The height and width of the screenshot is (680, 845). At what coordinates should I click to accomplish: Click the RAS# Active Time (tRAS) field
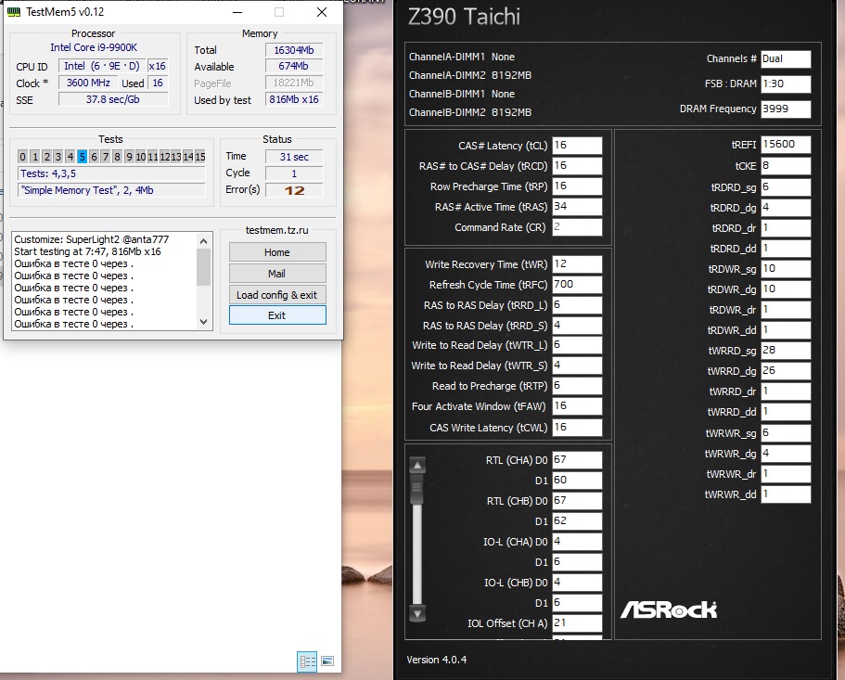577,207
